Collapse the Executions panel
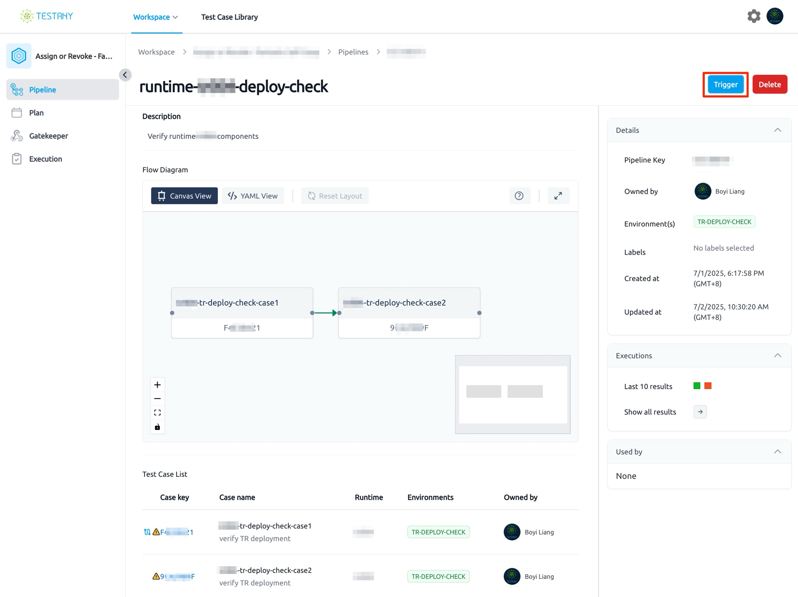798x597 pixels. (x=777, y=356)
